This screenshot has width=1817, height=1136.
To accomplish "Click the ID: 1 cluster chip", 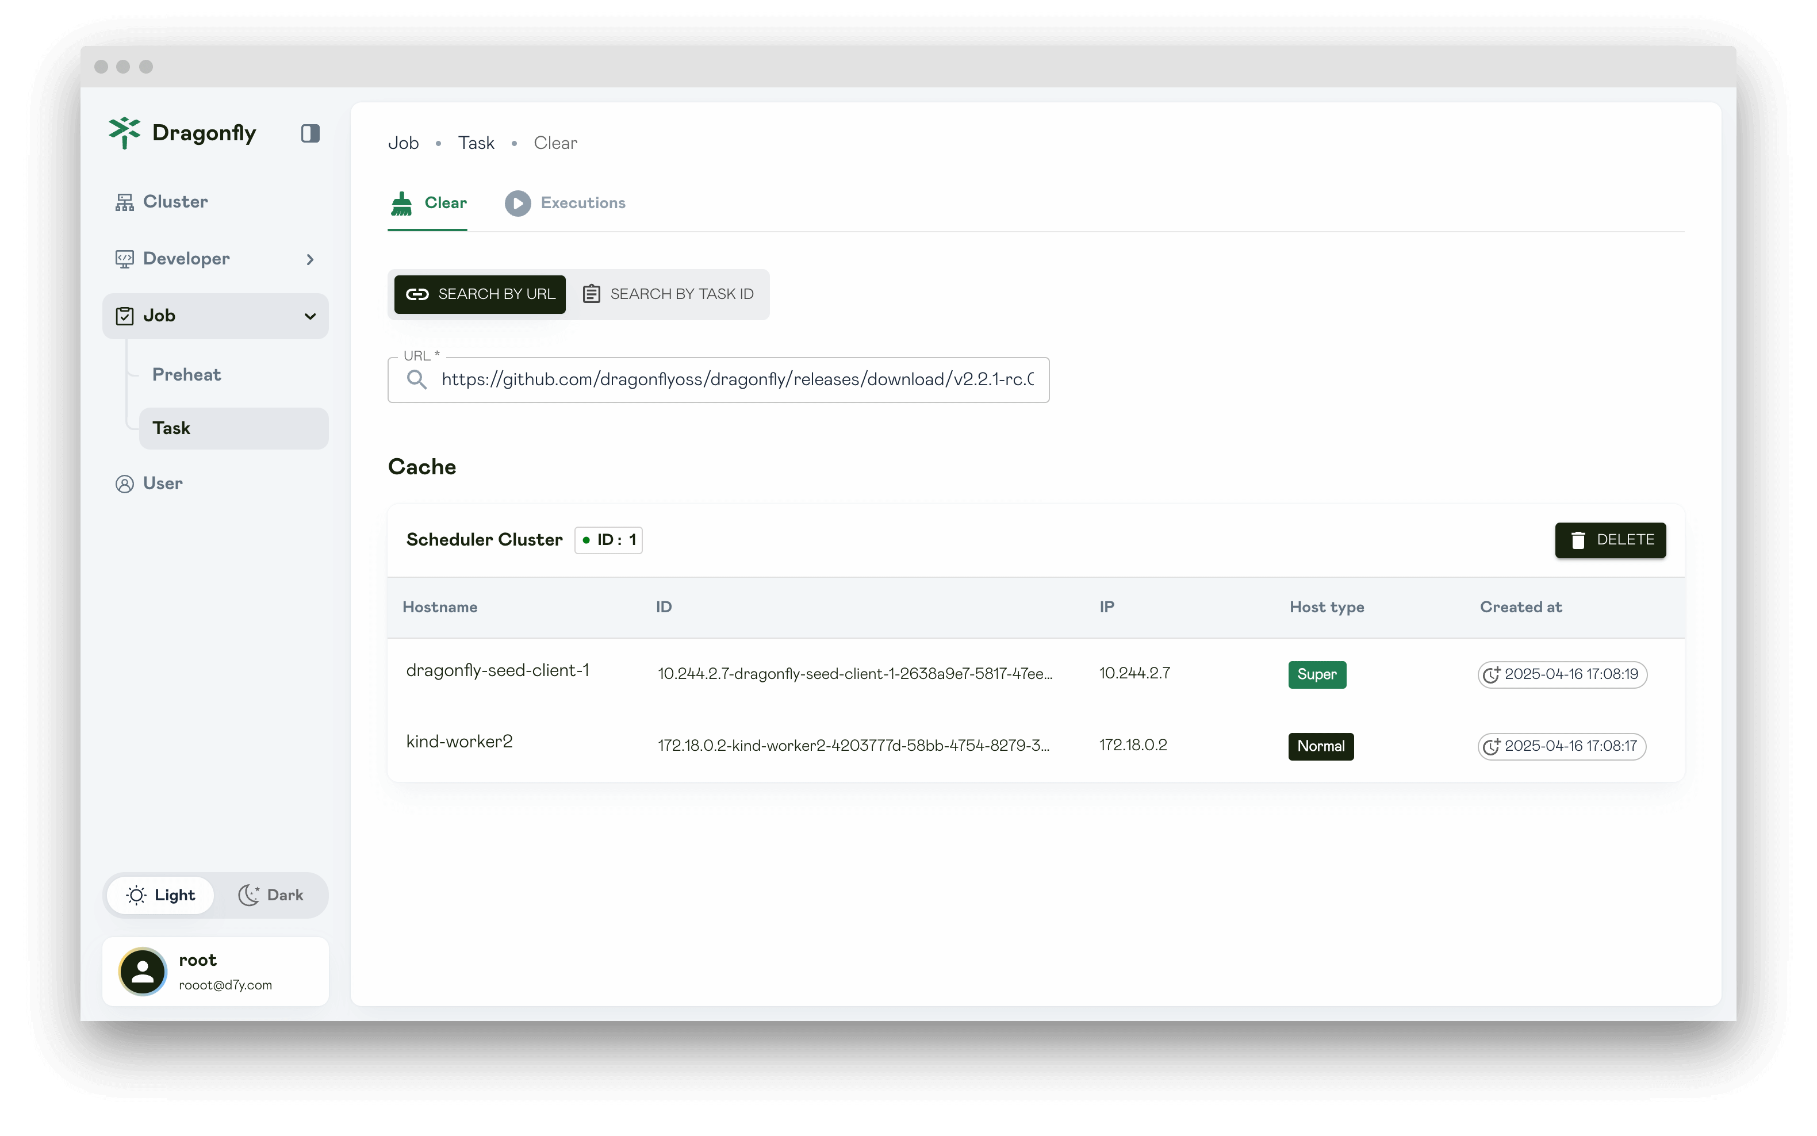I will pos(609,540).
